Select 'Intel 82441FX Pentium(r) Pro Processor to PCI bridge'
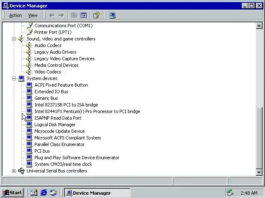The width and height of the screenshot is (265, 198). [87, 111]
